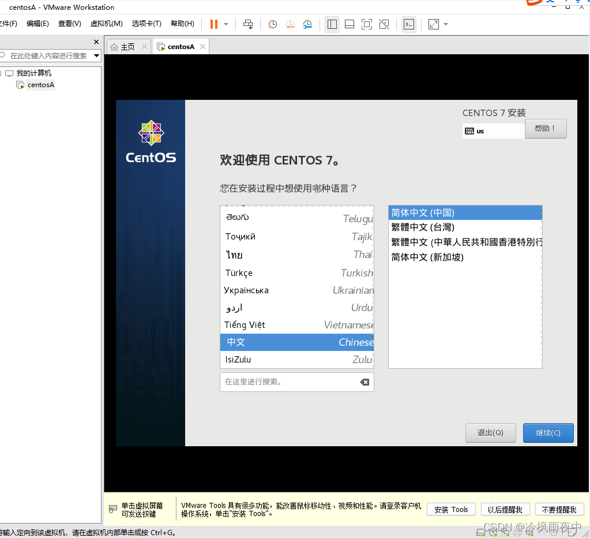Switch to the centosA tab
Viewport: 590px width, 538px height.
[x=181, y=47]
